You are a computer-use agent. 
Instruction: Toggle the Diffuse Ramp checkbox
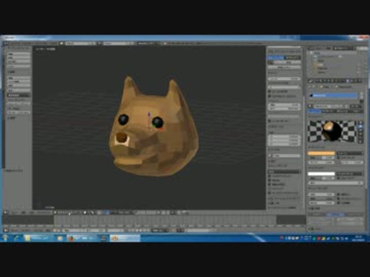click(x=339, y=157)
